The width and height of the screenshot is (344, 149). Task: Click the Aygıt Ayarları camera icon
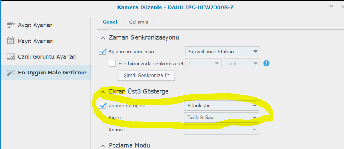coord(11,25)
